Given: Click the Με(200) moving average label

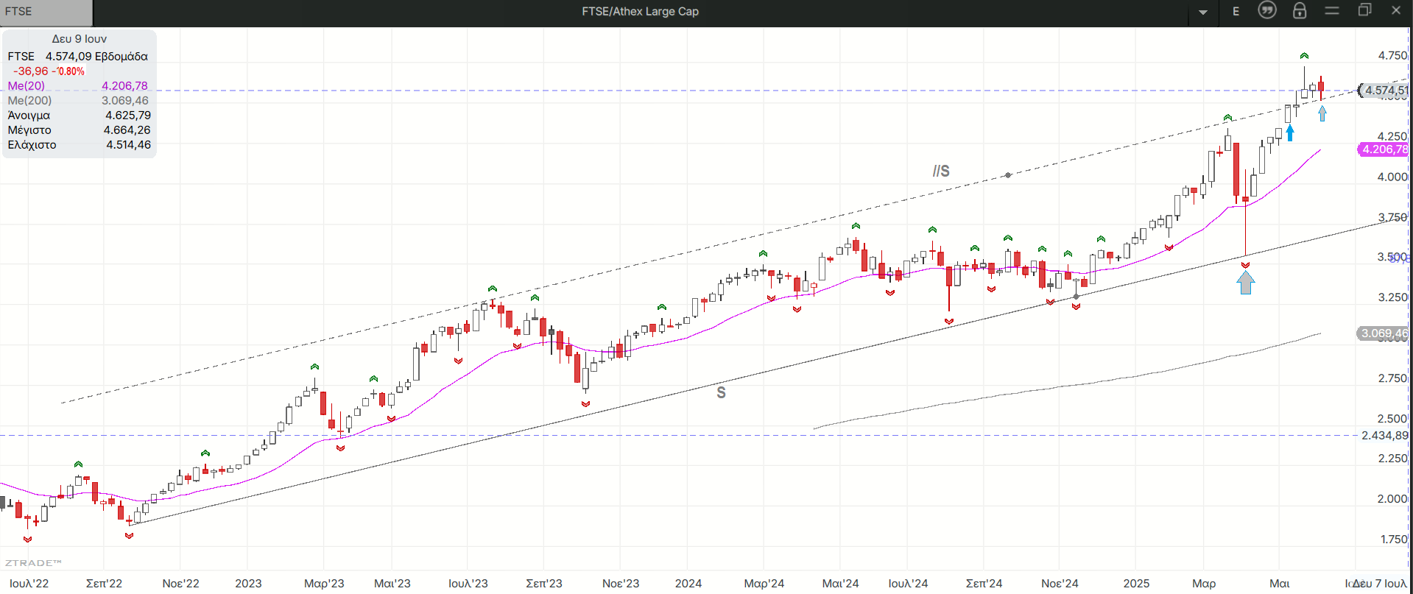Looking at the screenshot, I should [x=29, y=101].
